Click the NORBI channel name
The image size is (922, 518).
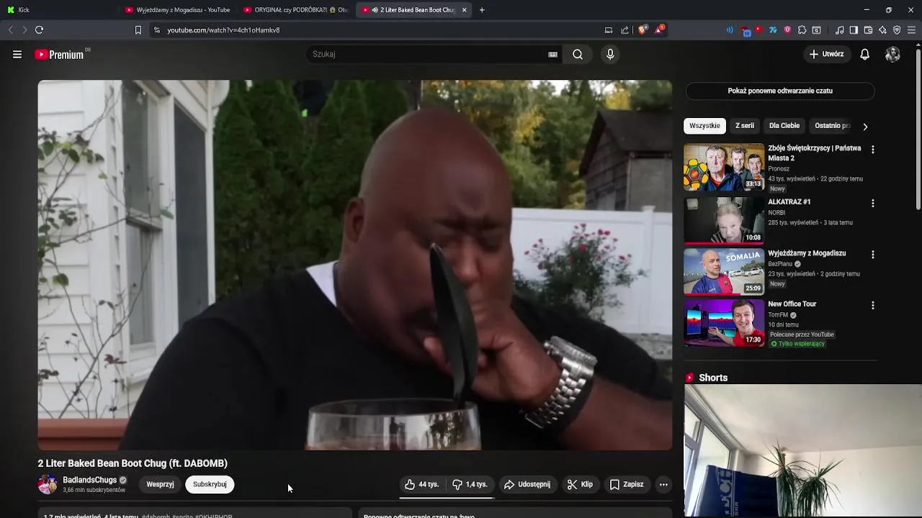tap(776, 213)
